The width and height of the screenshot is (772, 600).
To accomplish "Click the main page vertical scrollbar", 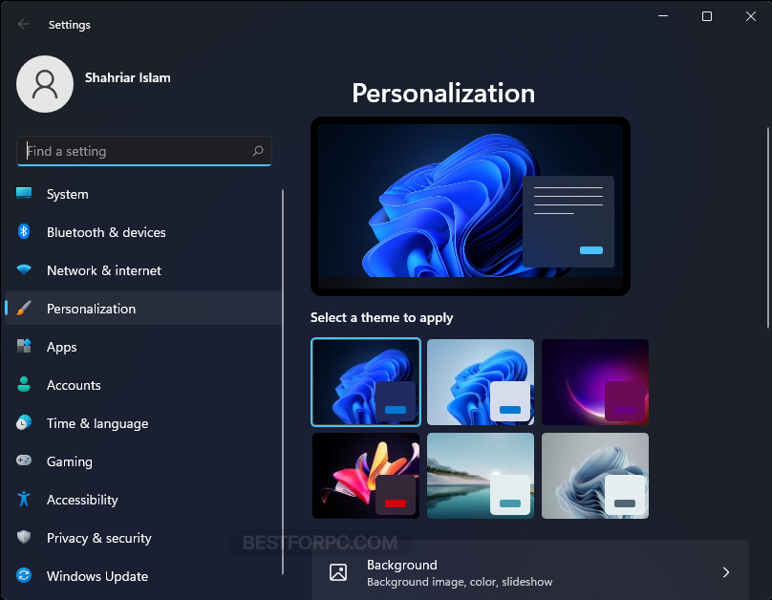I will [767, 227].
